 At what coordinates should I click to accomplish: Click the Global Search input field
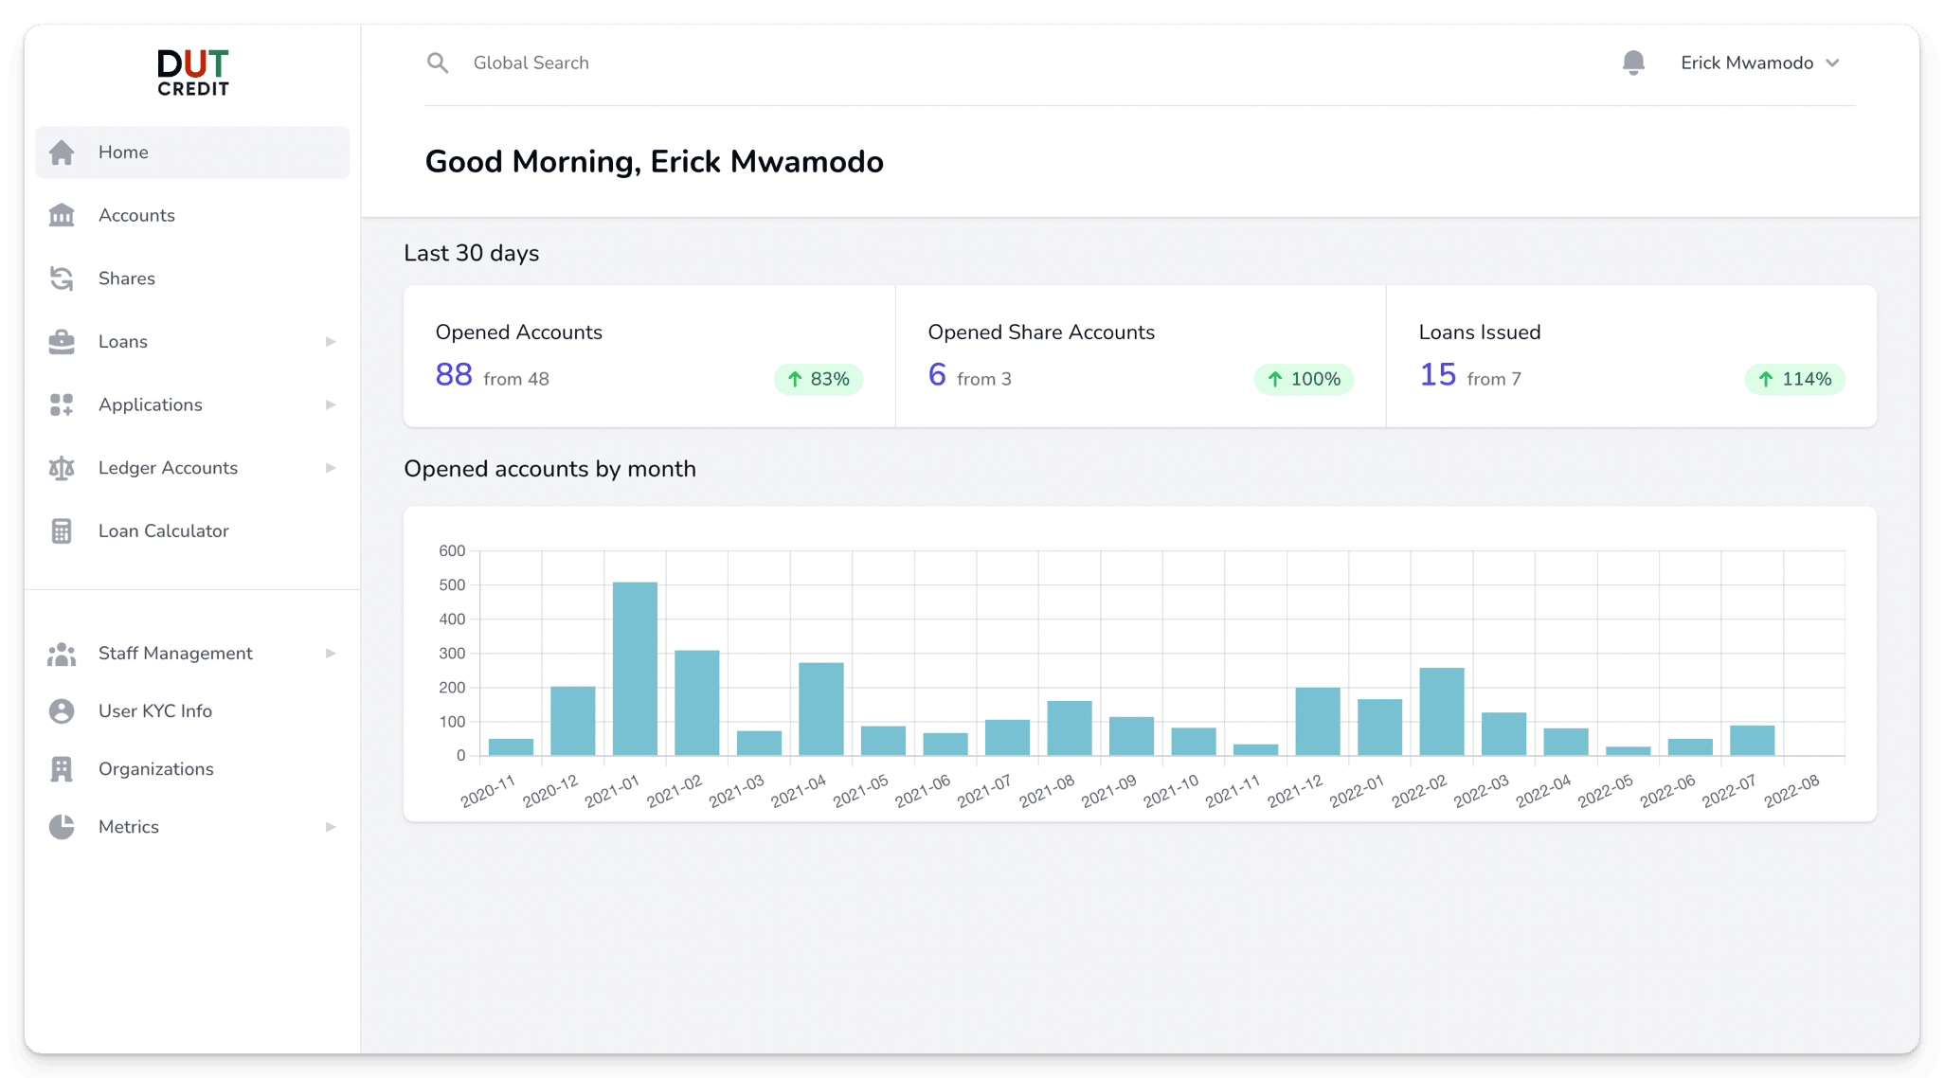531,63
